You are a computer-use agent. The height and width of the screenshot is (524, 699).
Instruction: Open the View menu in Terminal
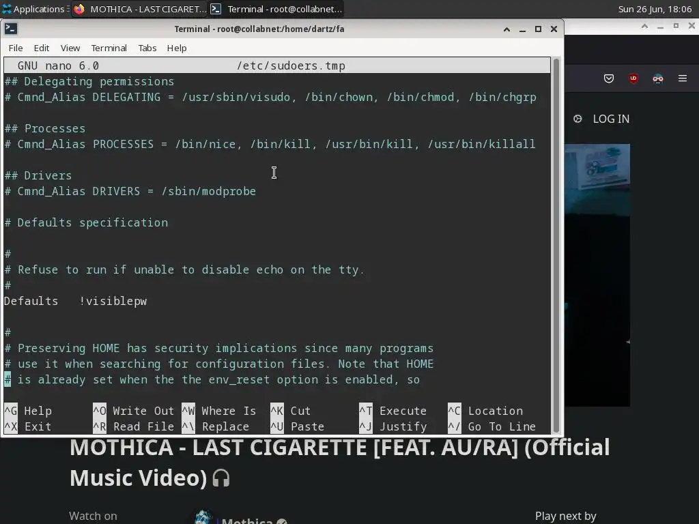[x=70, y=48]
